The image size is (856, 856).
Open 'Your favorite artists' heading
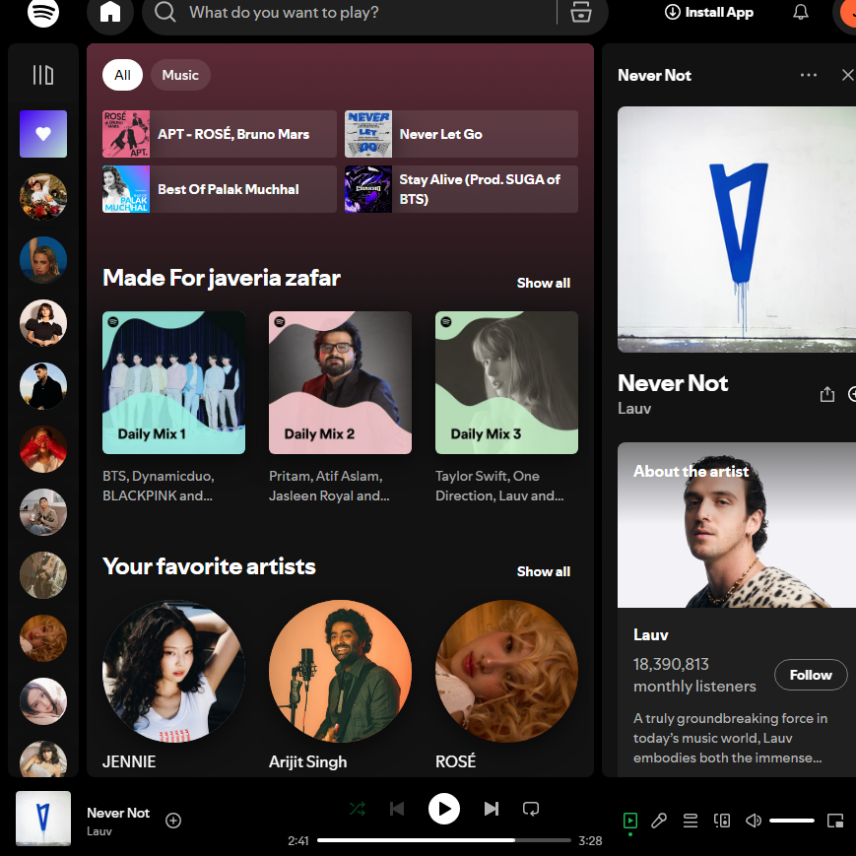pos(209,566)
